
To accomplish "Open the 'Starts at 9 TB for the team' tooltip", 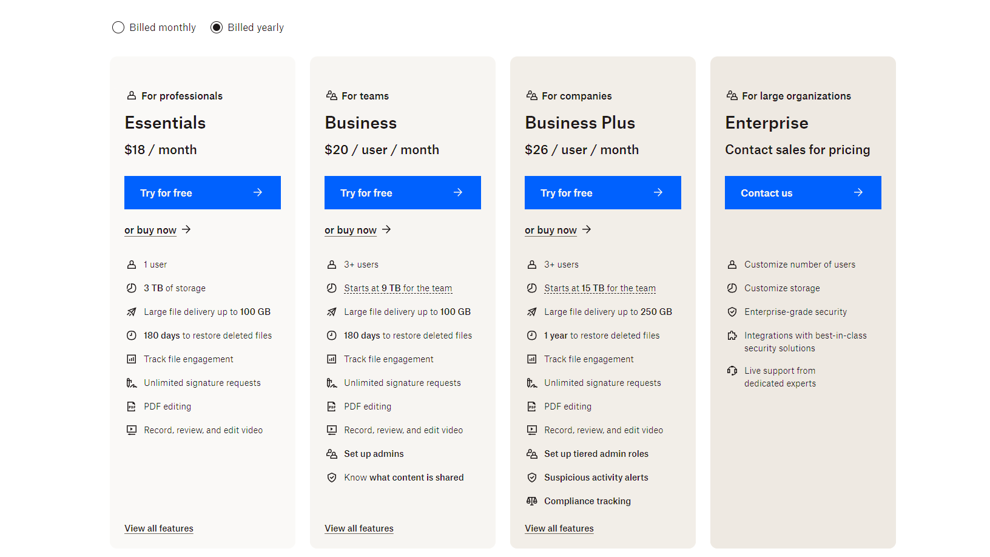I will click(398, 288).
